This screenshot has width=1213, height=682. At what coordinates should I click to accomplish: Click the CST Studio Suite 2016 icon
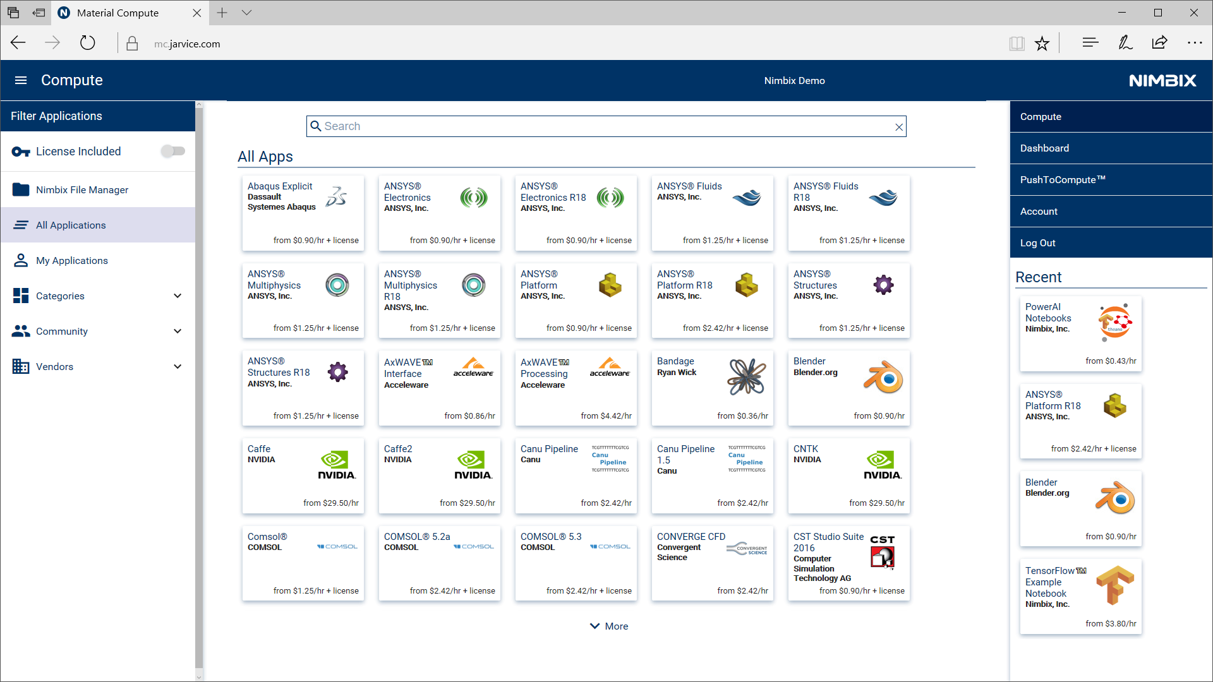pos(883,553)
